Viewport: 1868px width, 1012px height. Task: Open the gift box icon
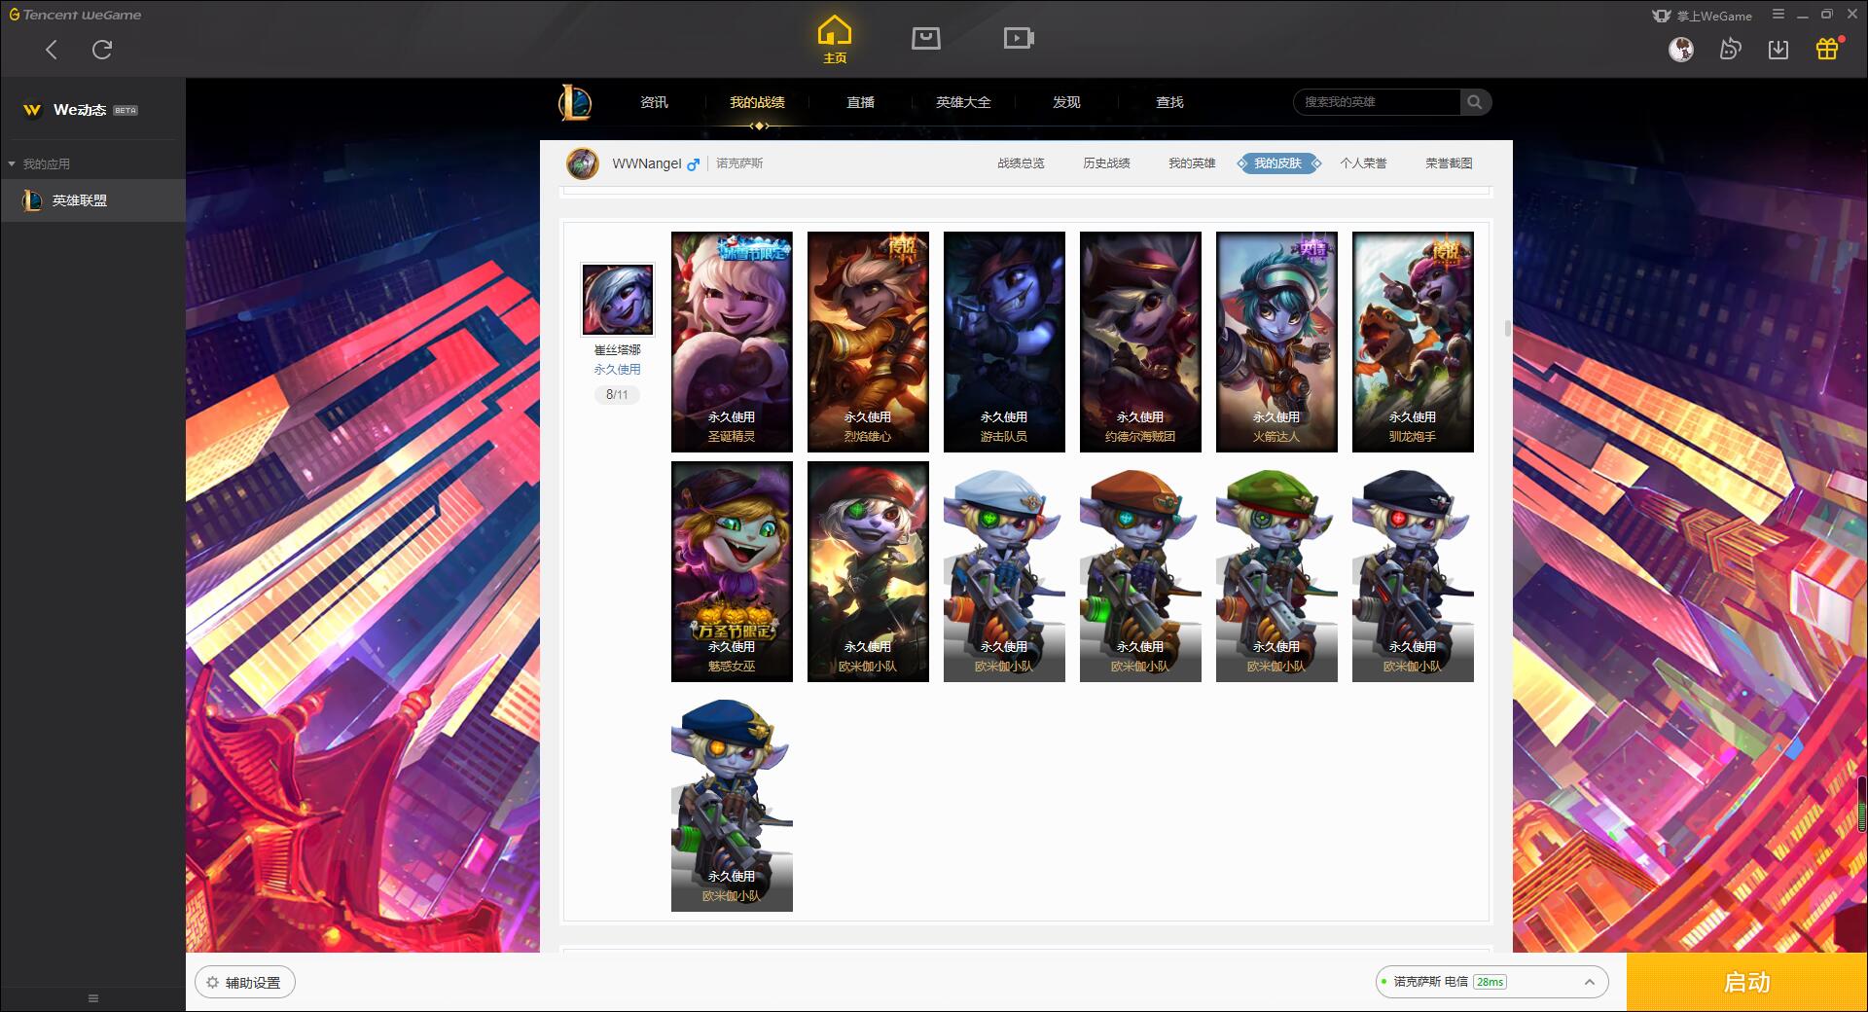click(x=1827, y=49)
